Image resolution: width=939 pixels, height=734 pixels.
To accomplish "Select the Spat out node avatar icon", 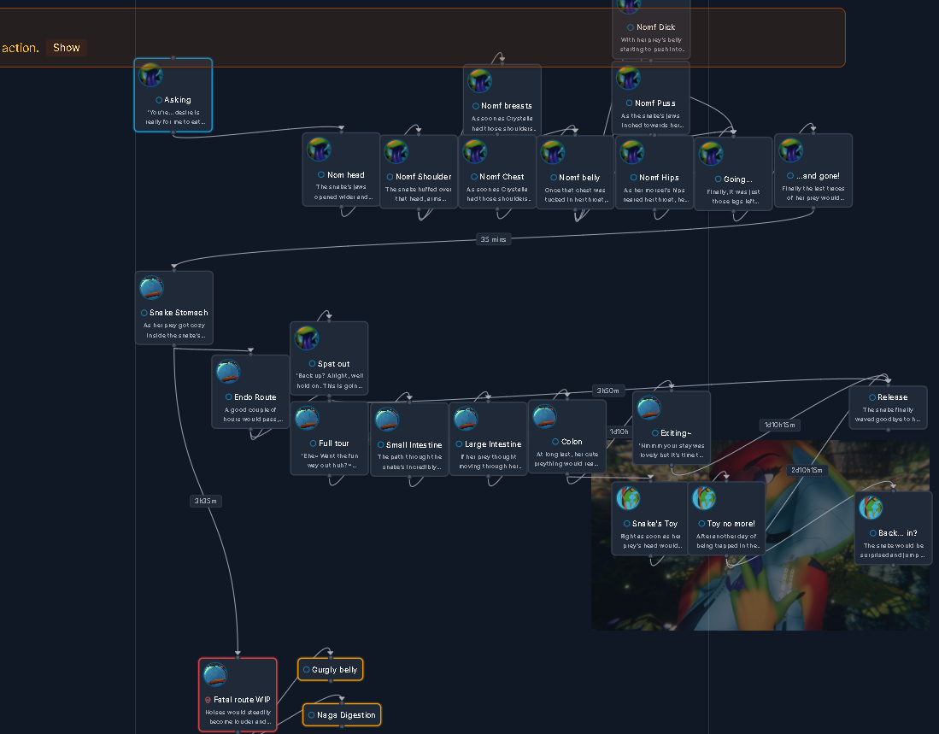I will (307, 338).
